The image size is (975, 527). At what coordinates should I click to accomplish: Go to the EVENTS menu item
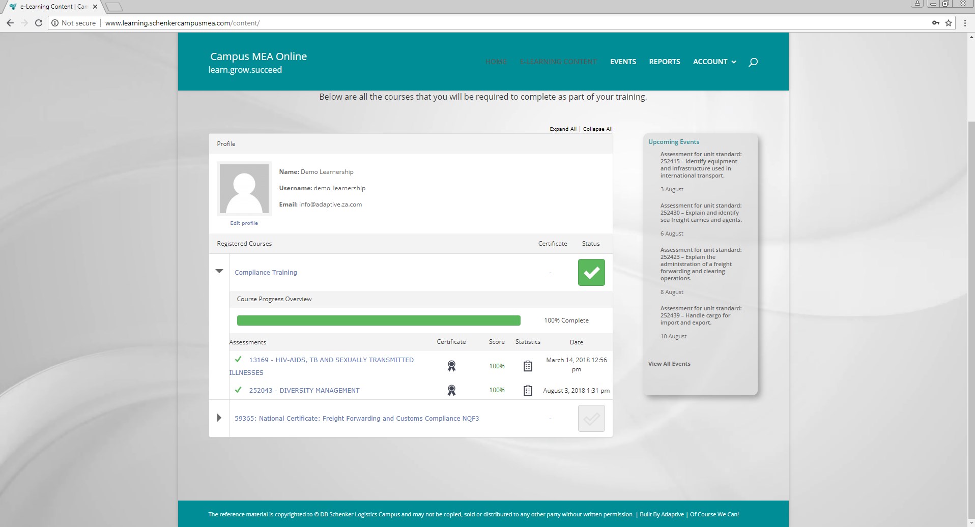point(623,62)
